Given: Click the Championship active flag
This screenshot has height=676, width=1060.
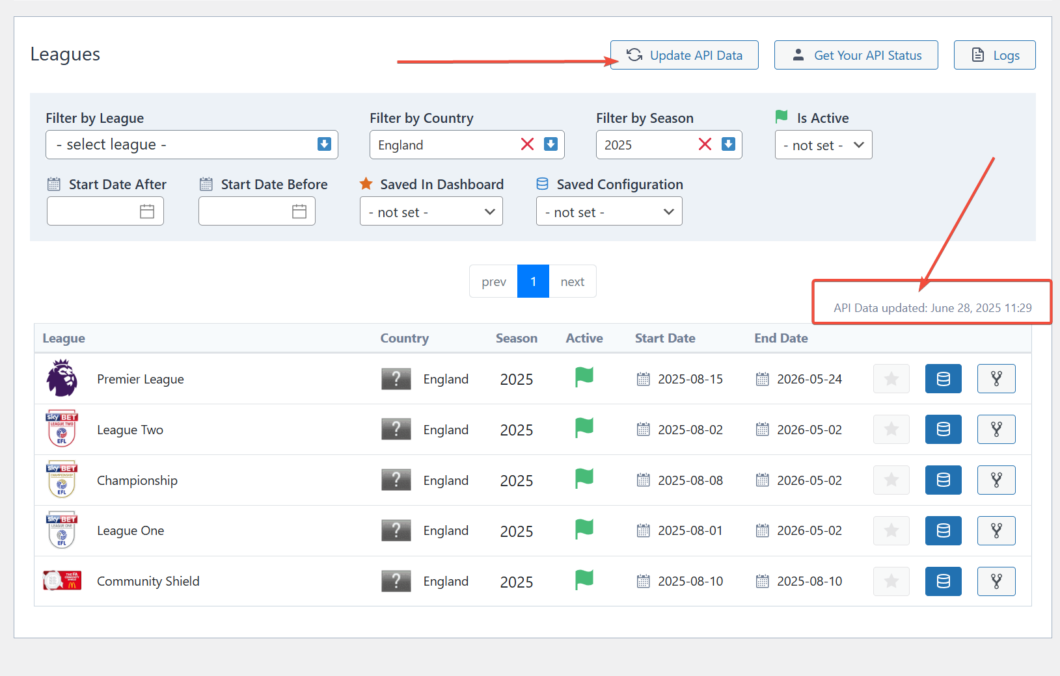Looking at the screenshot, I should pos(584,478).
